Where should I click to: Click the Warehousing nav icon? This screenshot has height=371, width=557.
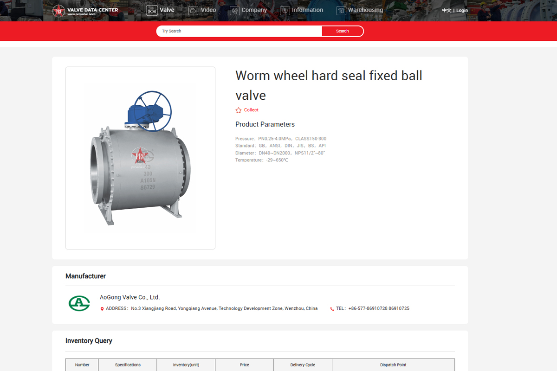341,10
